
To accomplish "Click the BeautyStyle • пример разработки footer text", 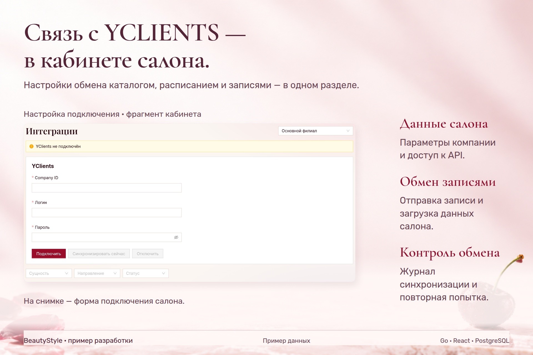I will coord(78,341).
